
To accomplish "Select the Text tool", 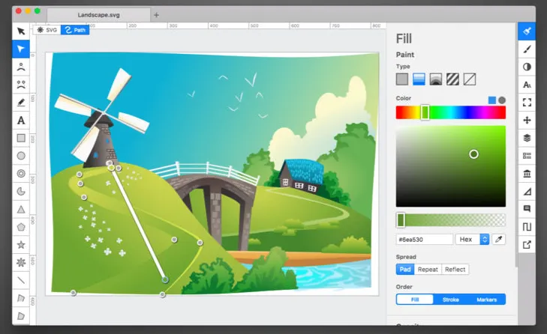I will [21, 120].
